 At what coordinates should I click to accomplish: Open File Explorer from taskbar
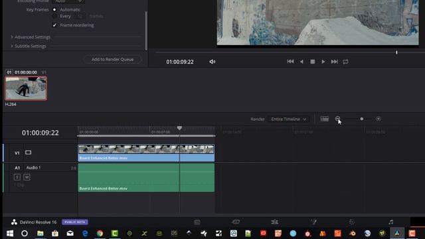[x=41, y=233]
